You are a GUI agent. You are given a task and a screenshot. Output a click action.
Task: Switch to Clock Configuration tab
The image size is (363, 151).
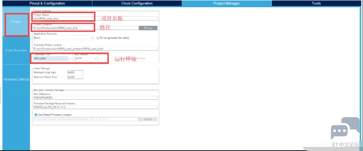pyautogui.click(x=137, y=3)
